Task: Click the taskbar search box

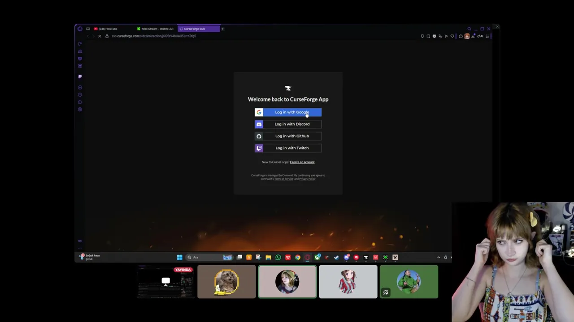Action: point(209,257)
